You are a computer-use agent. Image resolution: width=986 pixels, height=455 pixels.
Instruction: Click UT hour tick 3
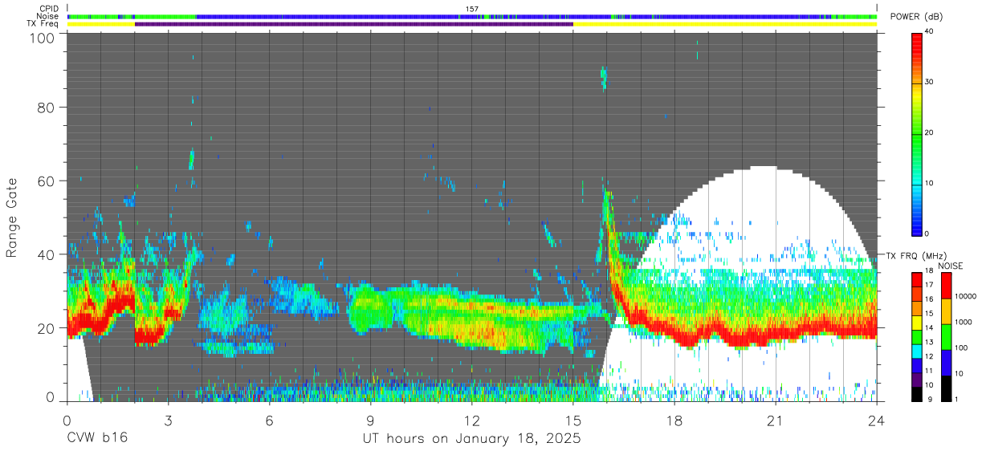pyautogui.click(x=168, y=419)
